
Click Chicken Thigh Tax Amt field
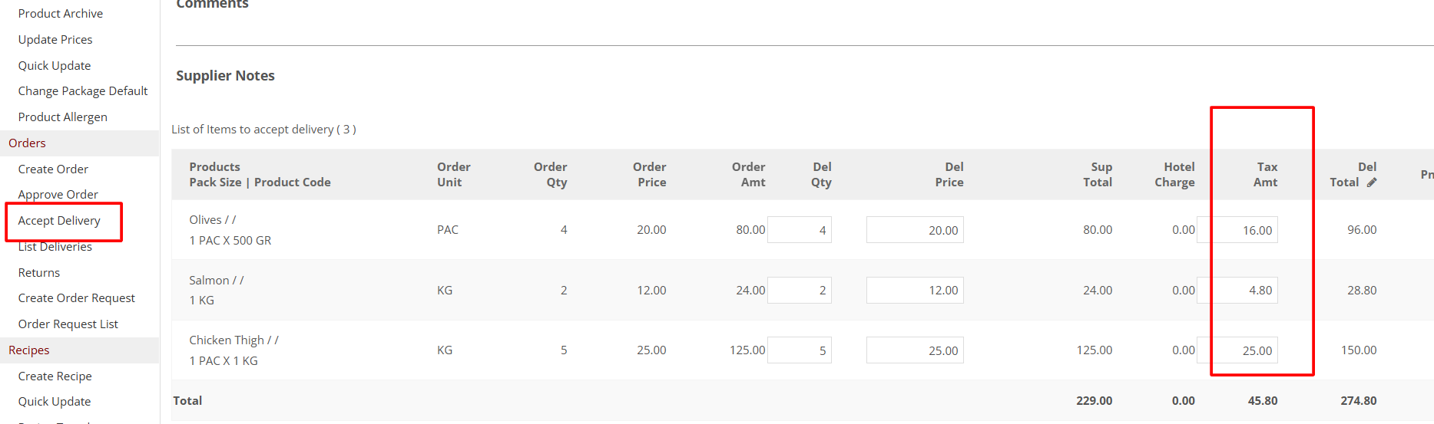[x=1244, y=350]
